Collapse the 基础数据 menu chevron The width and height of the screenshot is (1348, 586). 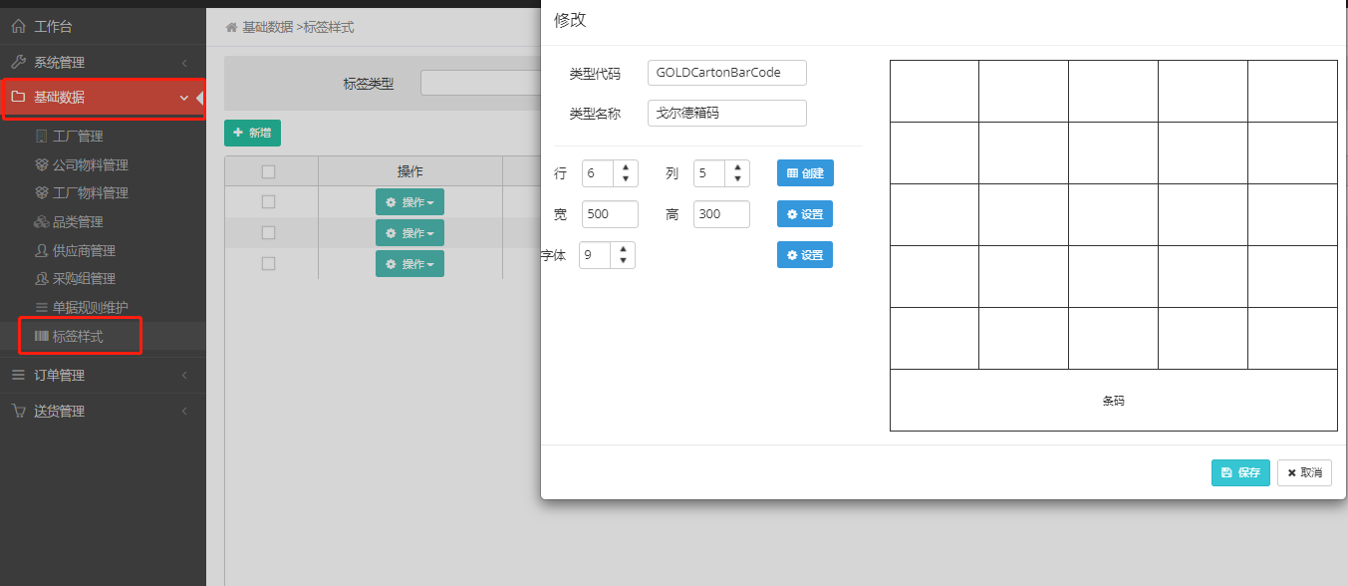click(184, 98)
